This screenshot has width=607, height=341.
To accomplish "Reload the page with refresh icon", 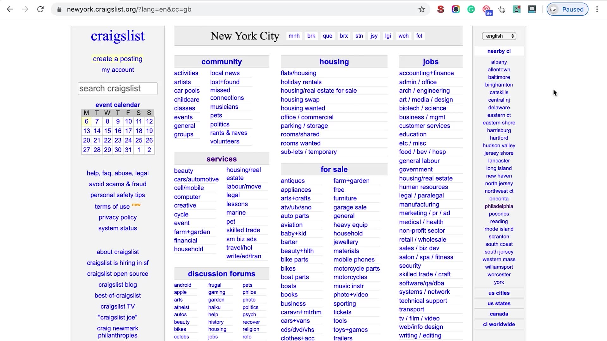I will click(x=40, y=9).
